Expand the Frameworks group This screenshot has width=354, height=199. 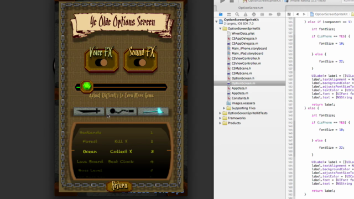point(220,118)
